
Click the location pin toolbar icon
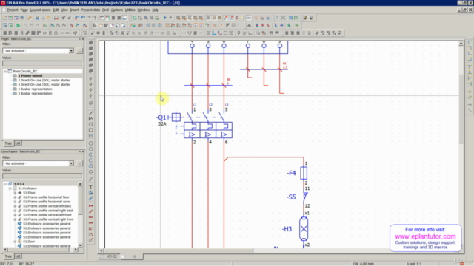click(238, 33)
